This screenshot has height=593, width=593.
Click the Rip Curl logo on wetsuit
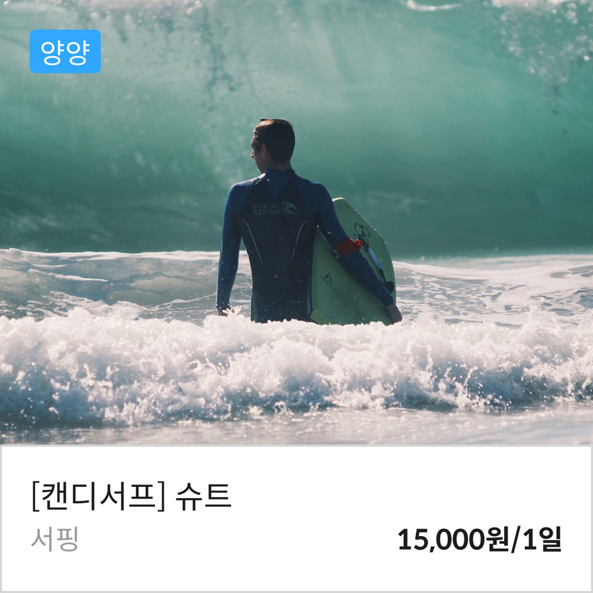click(275, 208)
